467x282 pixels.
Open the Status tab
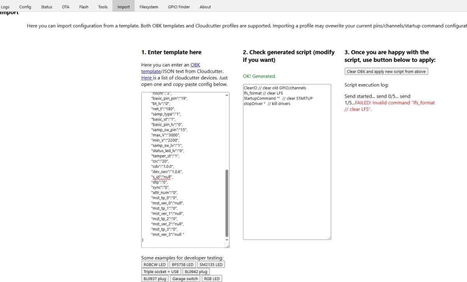click(47, 7)
